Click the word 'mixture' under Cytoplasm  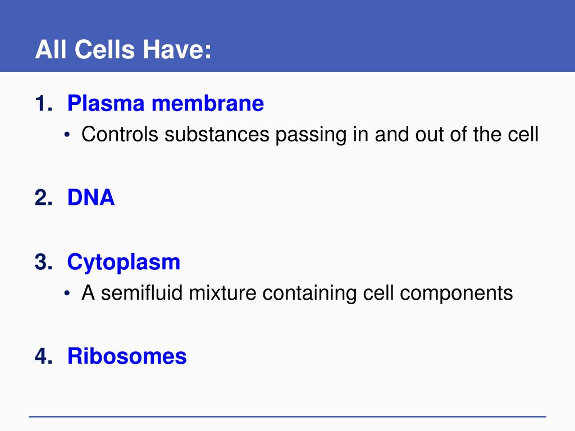pos(222,293)
